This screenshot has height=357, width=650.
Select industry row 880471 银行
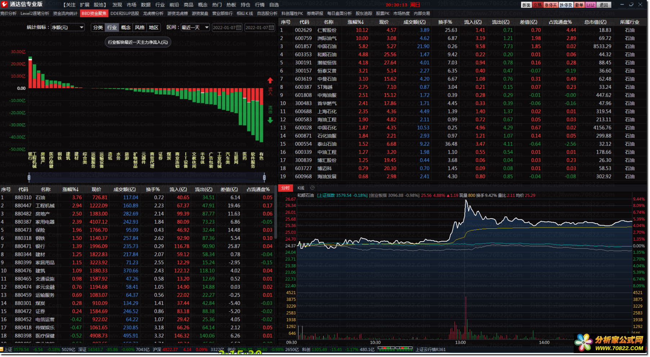[x=137, y=246]
